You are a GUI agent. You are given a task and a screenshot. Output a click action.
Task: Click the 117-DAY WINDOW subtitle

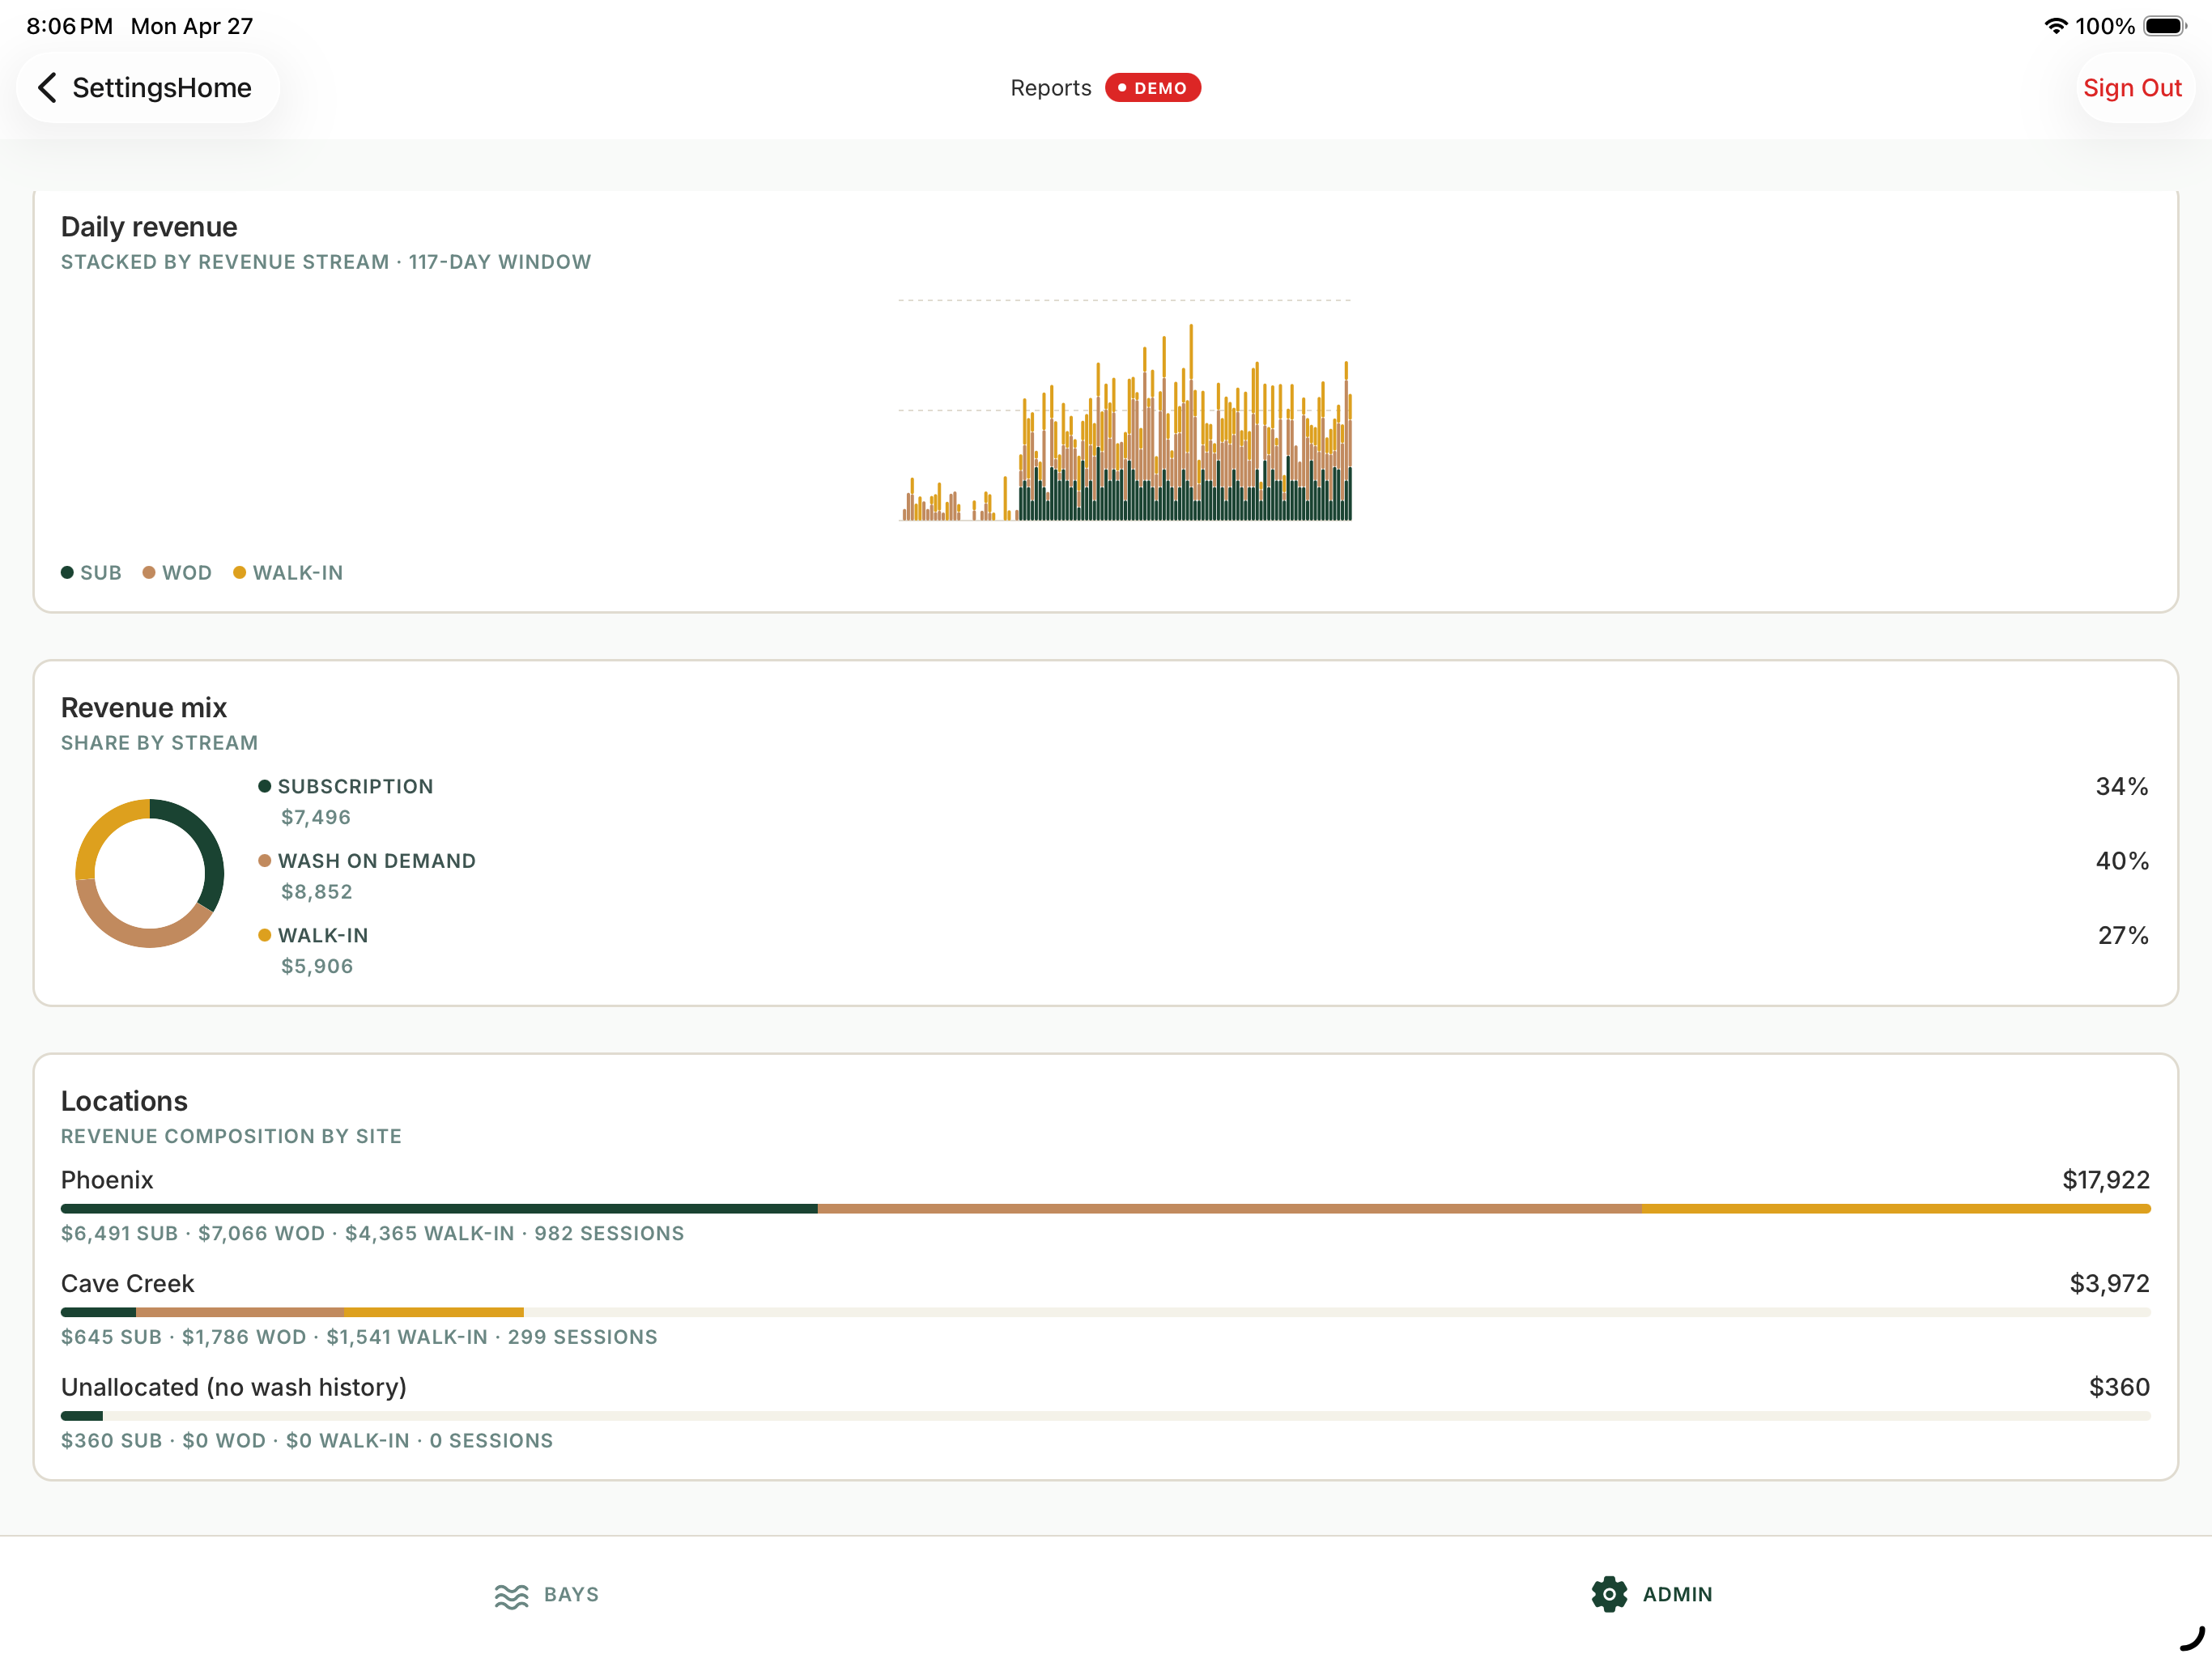tap(500, 262)
